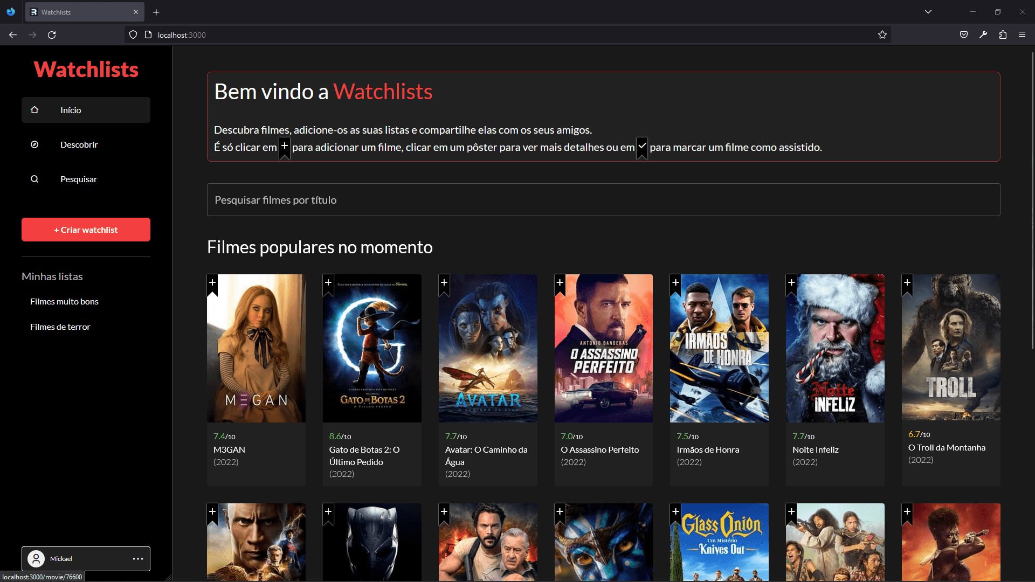The image size is (1035, 582).
Task: Click the Pesquisar magnifier icon
Action: (x=34, y=179)
